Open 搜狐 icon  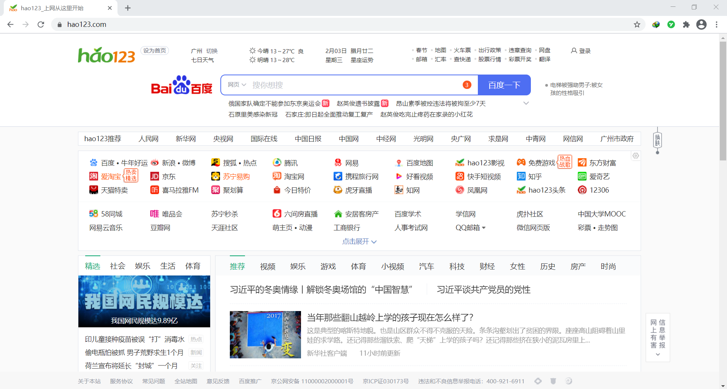pos(215,163)
